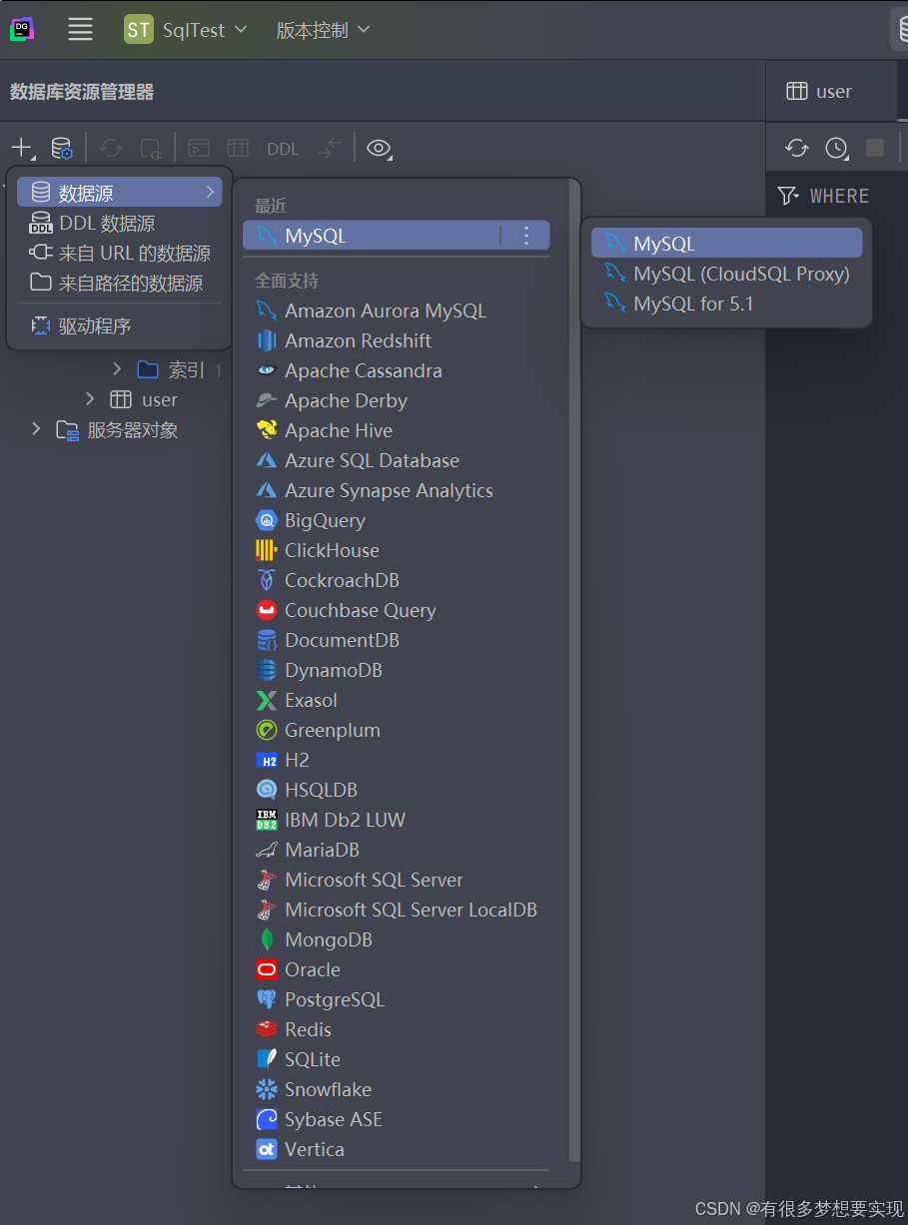Choose SQLite data source
This screenshot has height=1225, width=908.
pyautogui.click(x=396, y=1059)
